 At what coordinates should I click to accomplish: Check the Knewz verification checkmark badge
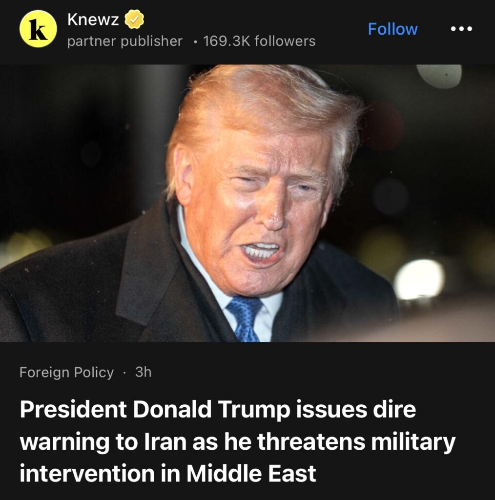134,19
